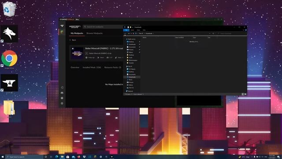This screenshot has height=159, width=282.
Task: Open the Windows Start menu
Action: (3, 157)
